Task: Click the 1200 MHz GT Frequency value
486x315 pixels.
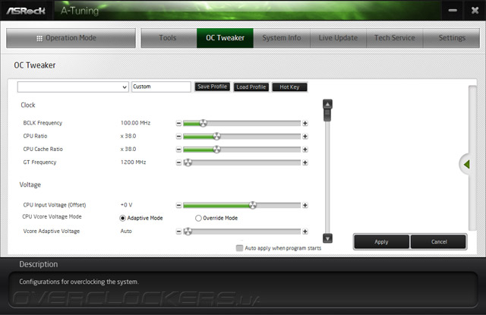Action: [134, 162]
